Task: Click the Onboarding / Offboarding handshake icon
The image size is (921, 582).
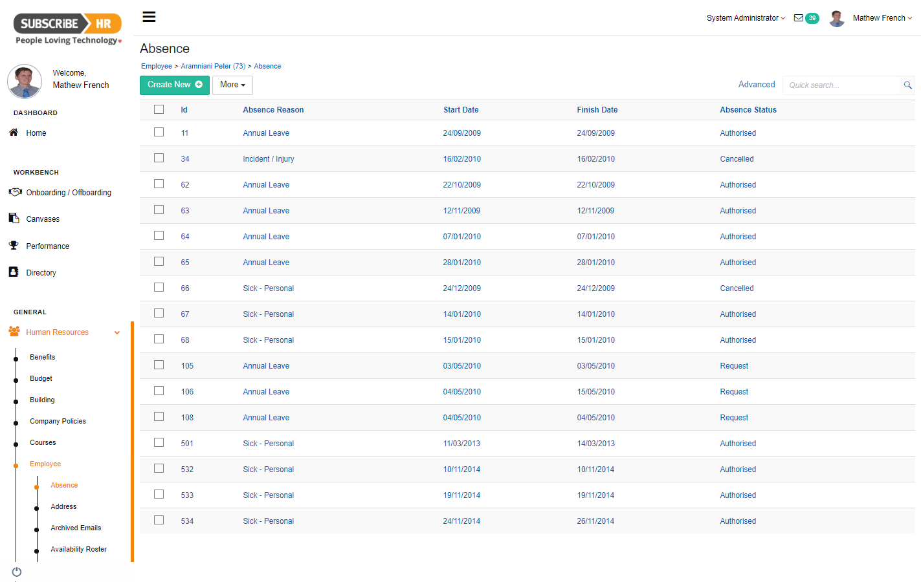Action: pos(15,192)
